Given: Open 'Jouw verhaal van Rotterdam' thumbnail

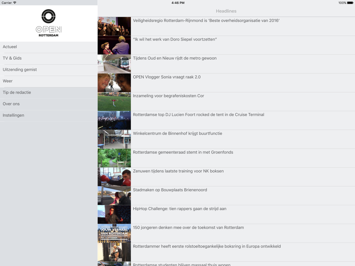Looking at the screenshot, I should point(114,233).
